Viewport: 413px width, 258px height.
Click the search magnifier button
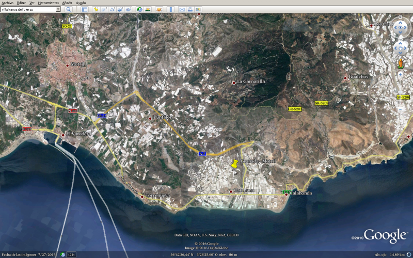coord(68,9)
